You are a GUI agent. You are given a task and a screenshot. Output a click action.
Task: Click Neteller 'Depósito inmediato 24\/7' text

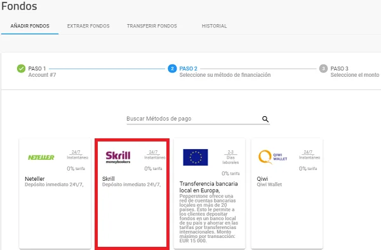click(x=54, y=185)
